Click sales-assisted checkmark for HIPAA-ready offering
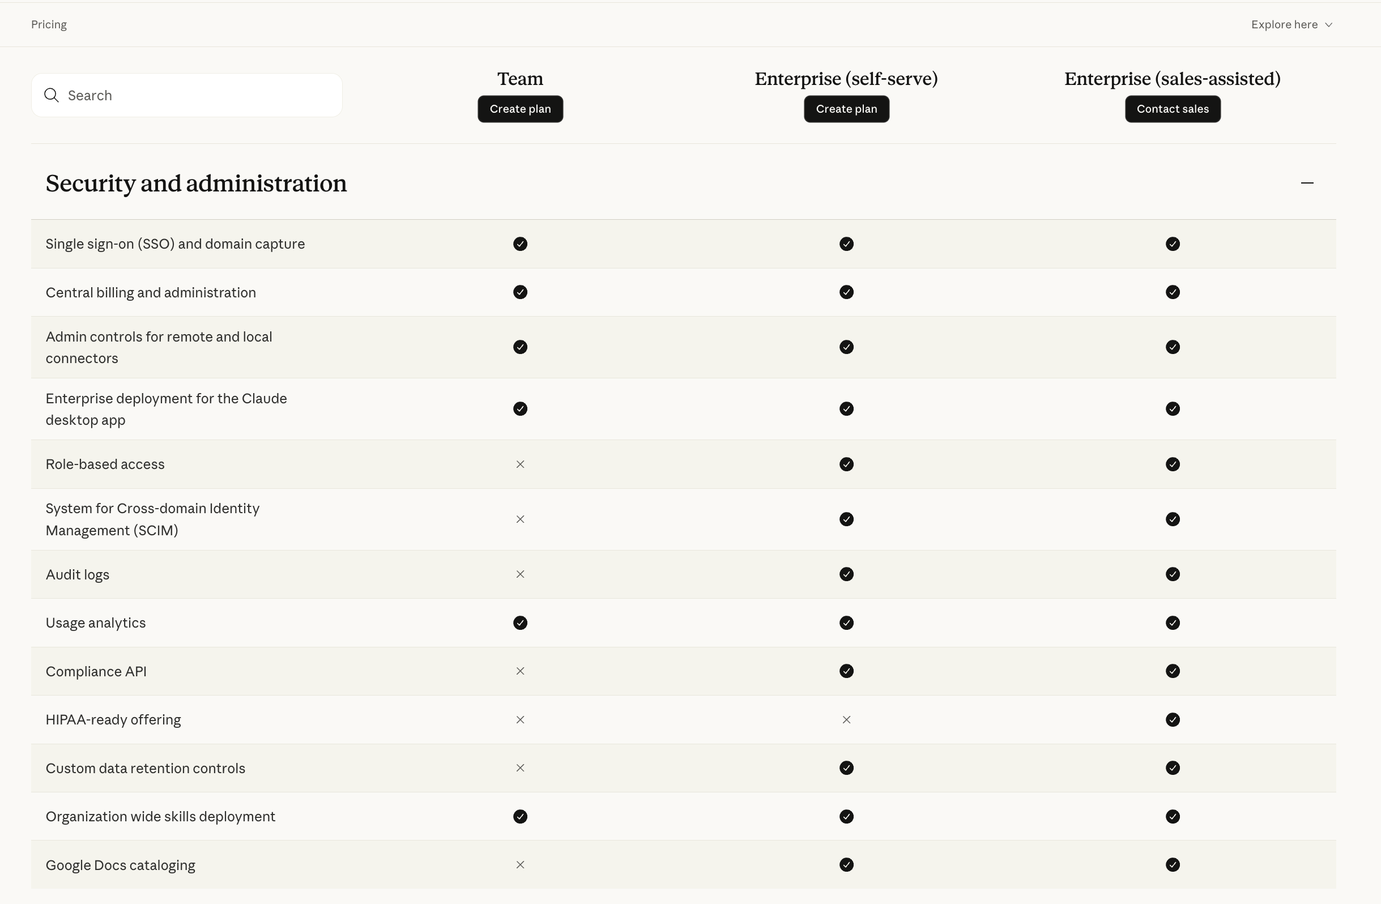 tap(1172, 719)
